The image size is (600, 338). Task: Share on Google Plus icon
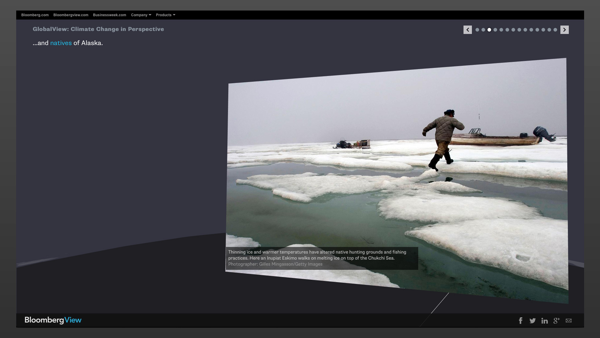pyautogui.click(x=556, y=321)
